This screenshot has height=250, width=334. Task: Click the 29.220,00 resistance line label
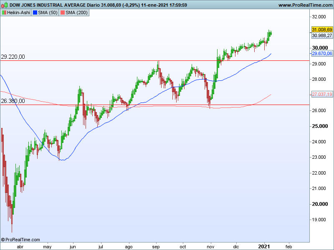click(x=13, y=57)
